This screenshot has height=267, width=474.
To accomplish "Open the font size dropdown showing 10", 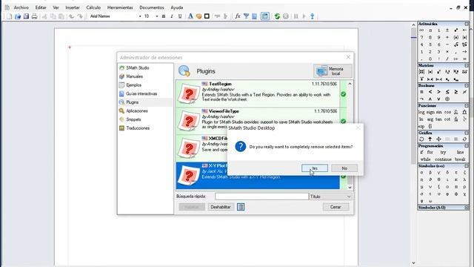I will [x=156, y=16].
